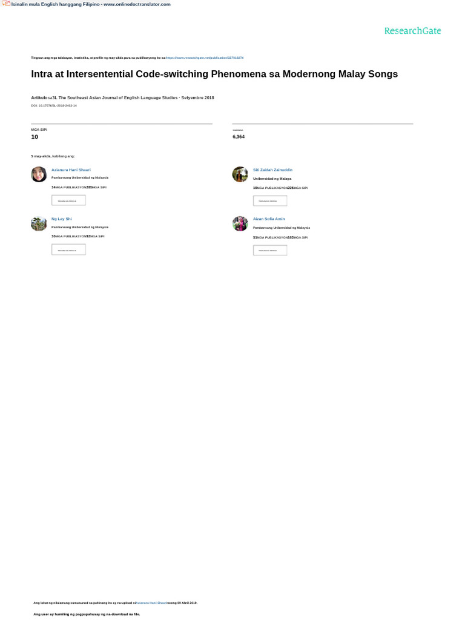Click the translator icon beside the header text
Image resolution: width=465 pixels, height=620 pixels.
tap(5, 4)
